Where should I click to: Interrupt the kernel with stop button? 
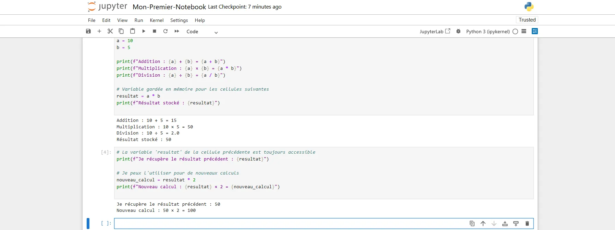[155, 31]
